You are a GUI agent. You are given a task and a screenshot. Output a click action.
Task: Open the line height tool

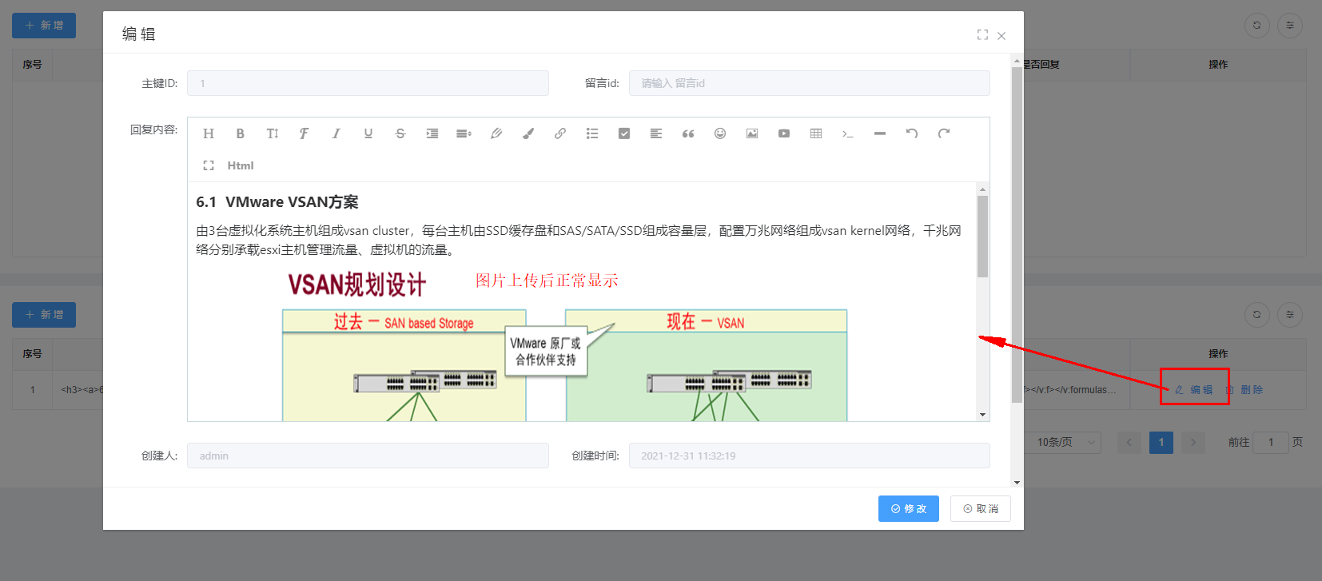[464, 133]
